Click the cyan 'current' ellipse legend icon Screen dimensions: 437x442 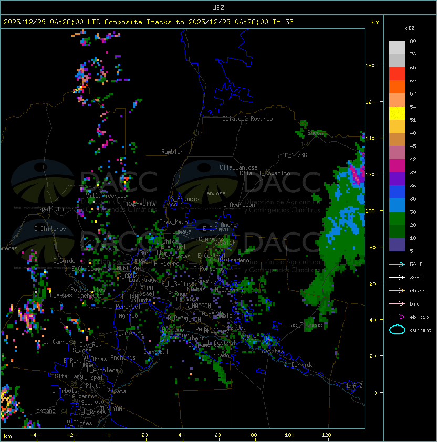click(x=397, y=330)
